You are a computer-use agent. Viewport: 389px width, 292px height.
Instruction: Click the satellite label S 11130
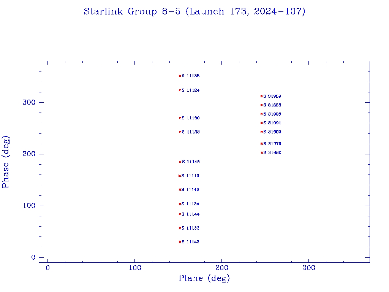click(x=191, y=118)
